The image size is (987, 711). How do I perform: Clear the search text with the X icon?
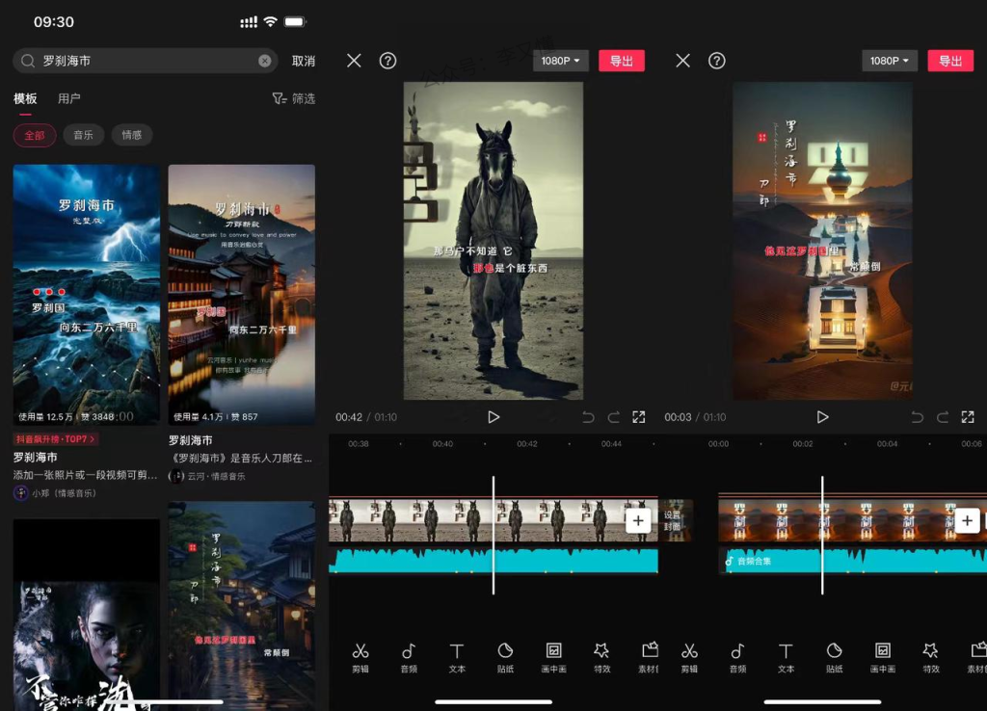click(265, 61)
